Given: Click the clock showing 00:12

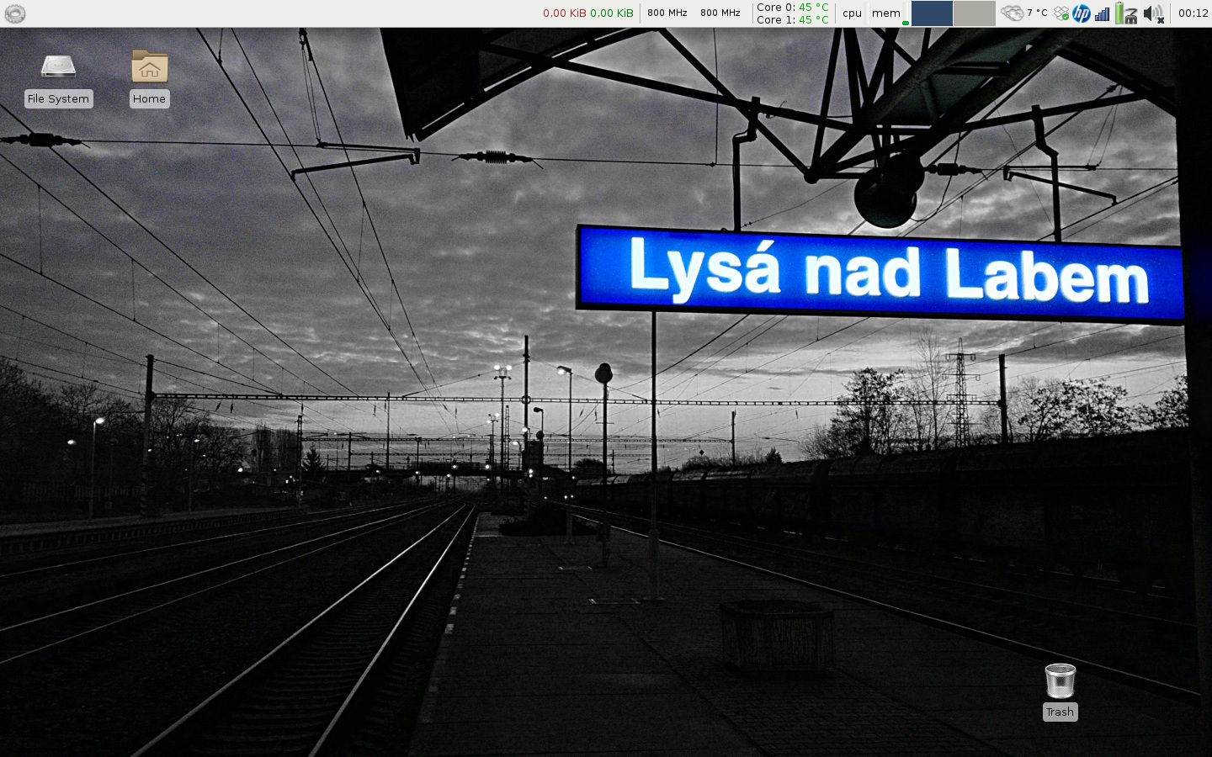Looking at the screenshot, I should pos(1193,13).
